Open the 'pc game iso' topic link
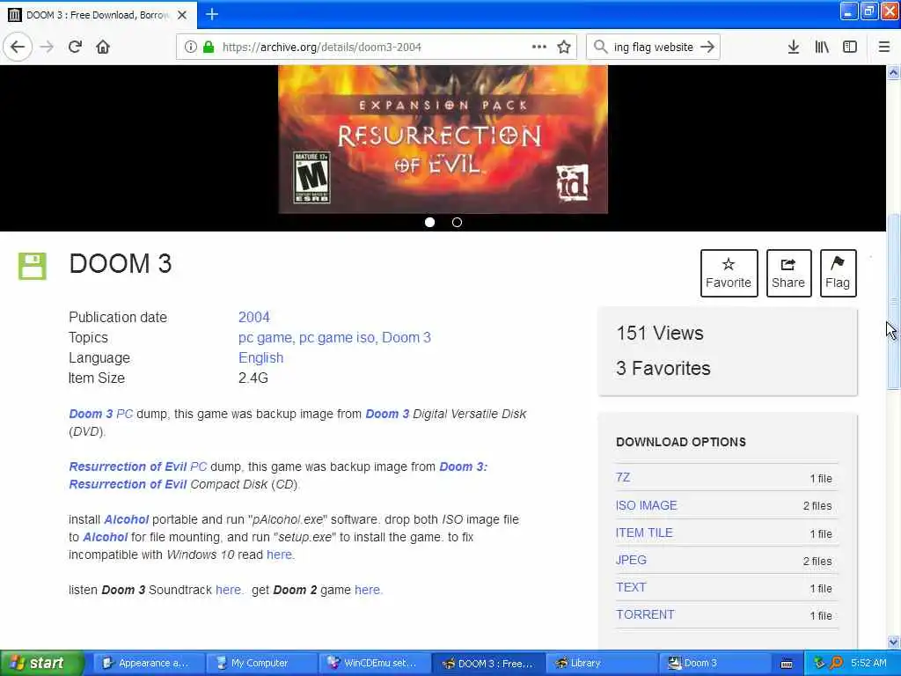Image resolution: width=901 pixels, height=676 pixels. click(x=337, y=337)
